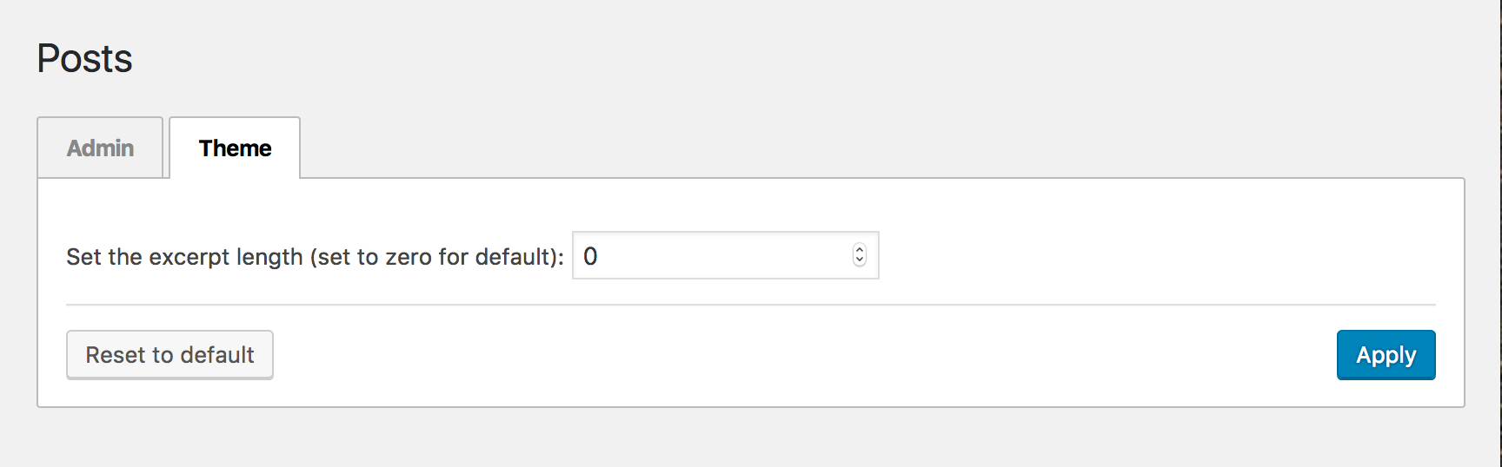Screen dimensions: 1502x467
Task: Decrease excerpt length with the down arrow
Action: pos(860,260)
